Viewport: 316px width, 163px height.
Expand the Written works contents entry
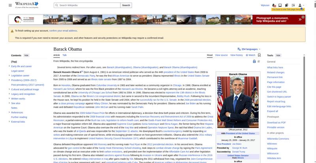coord(9,99)
